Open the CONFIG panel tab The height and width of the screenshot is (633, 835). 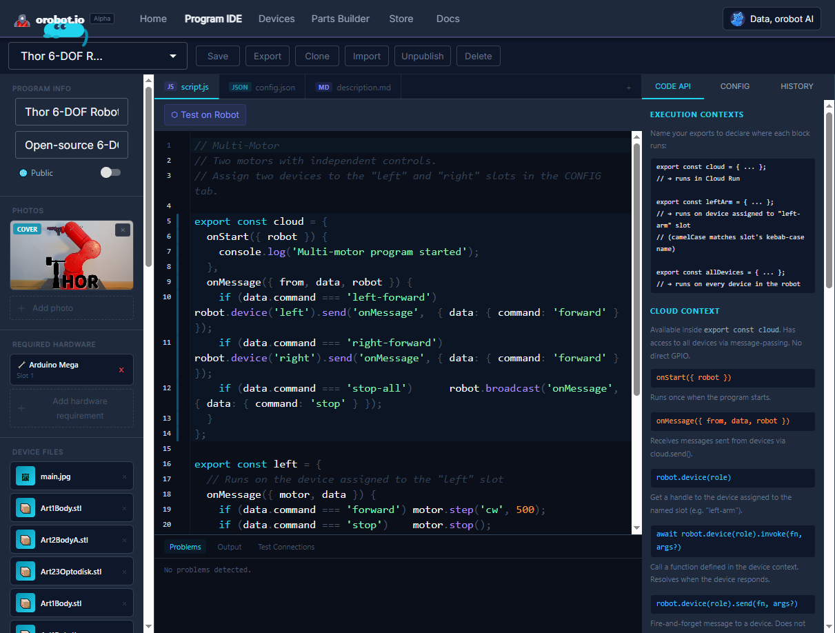coord(735,86)
